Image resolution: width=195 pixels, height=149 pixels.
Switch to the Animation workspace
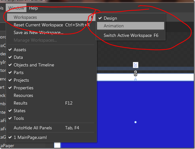(131, 26)
